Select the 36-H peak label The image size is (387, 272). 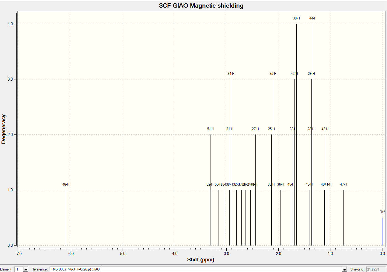tap(281, 184)
